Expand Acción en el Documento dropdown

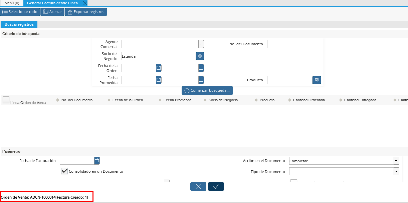[x=396, y=161]
